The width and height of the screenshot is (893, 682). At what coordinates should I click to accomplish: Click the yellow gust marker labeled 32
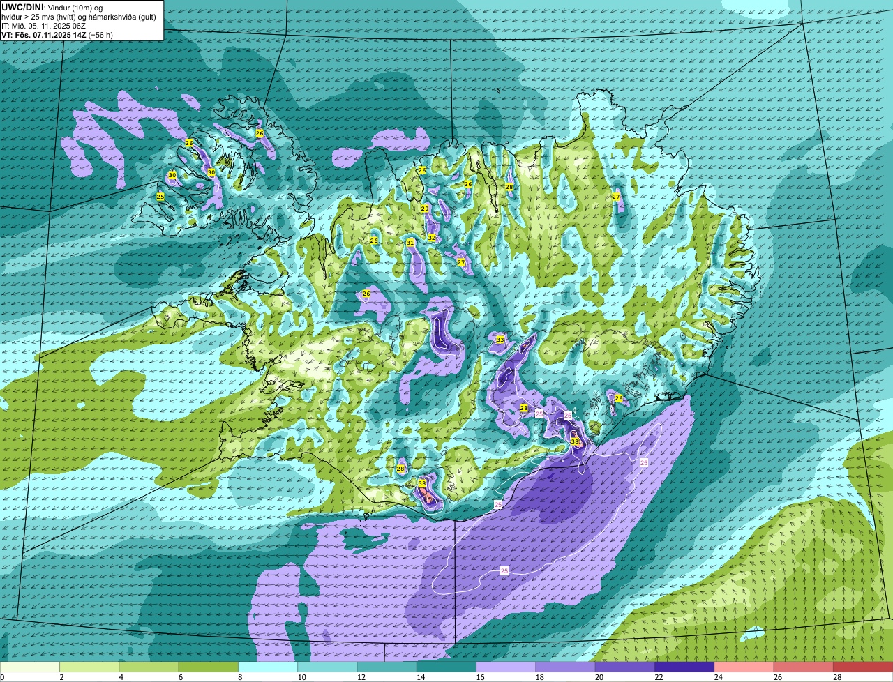[431, 238]
